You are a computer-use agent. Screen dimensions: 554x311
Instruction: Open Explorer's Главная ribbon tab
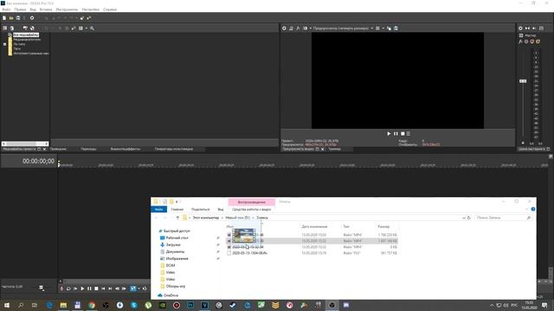point(177,209)
